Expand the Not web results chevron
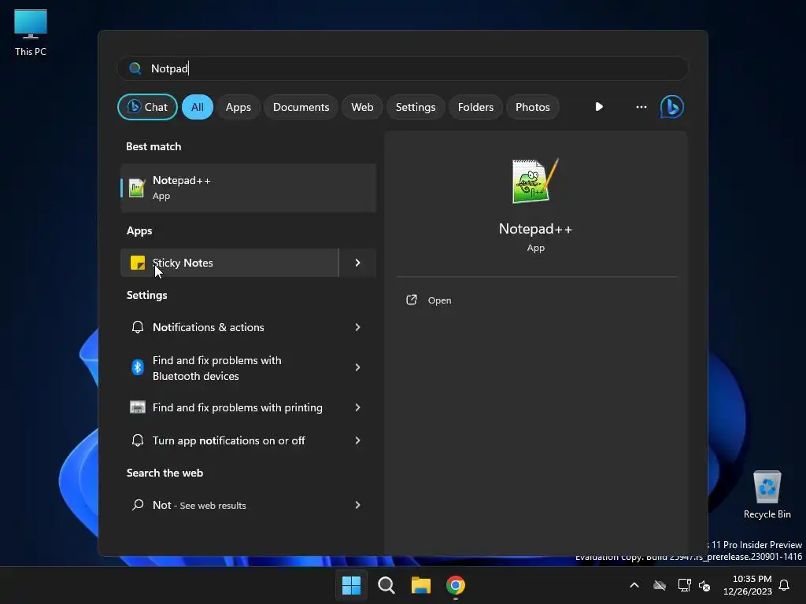Viewport: 806px width, 604px height. pos(358,505)
